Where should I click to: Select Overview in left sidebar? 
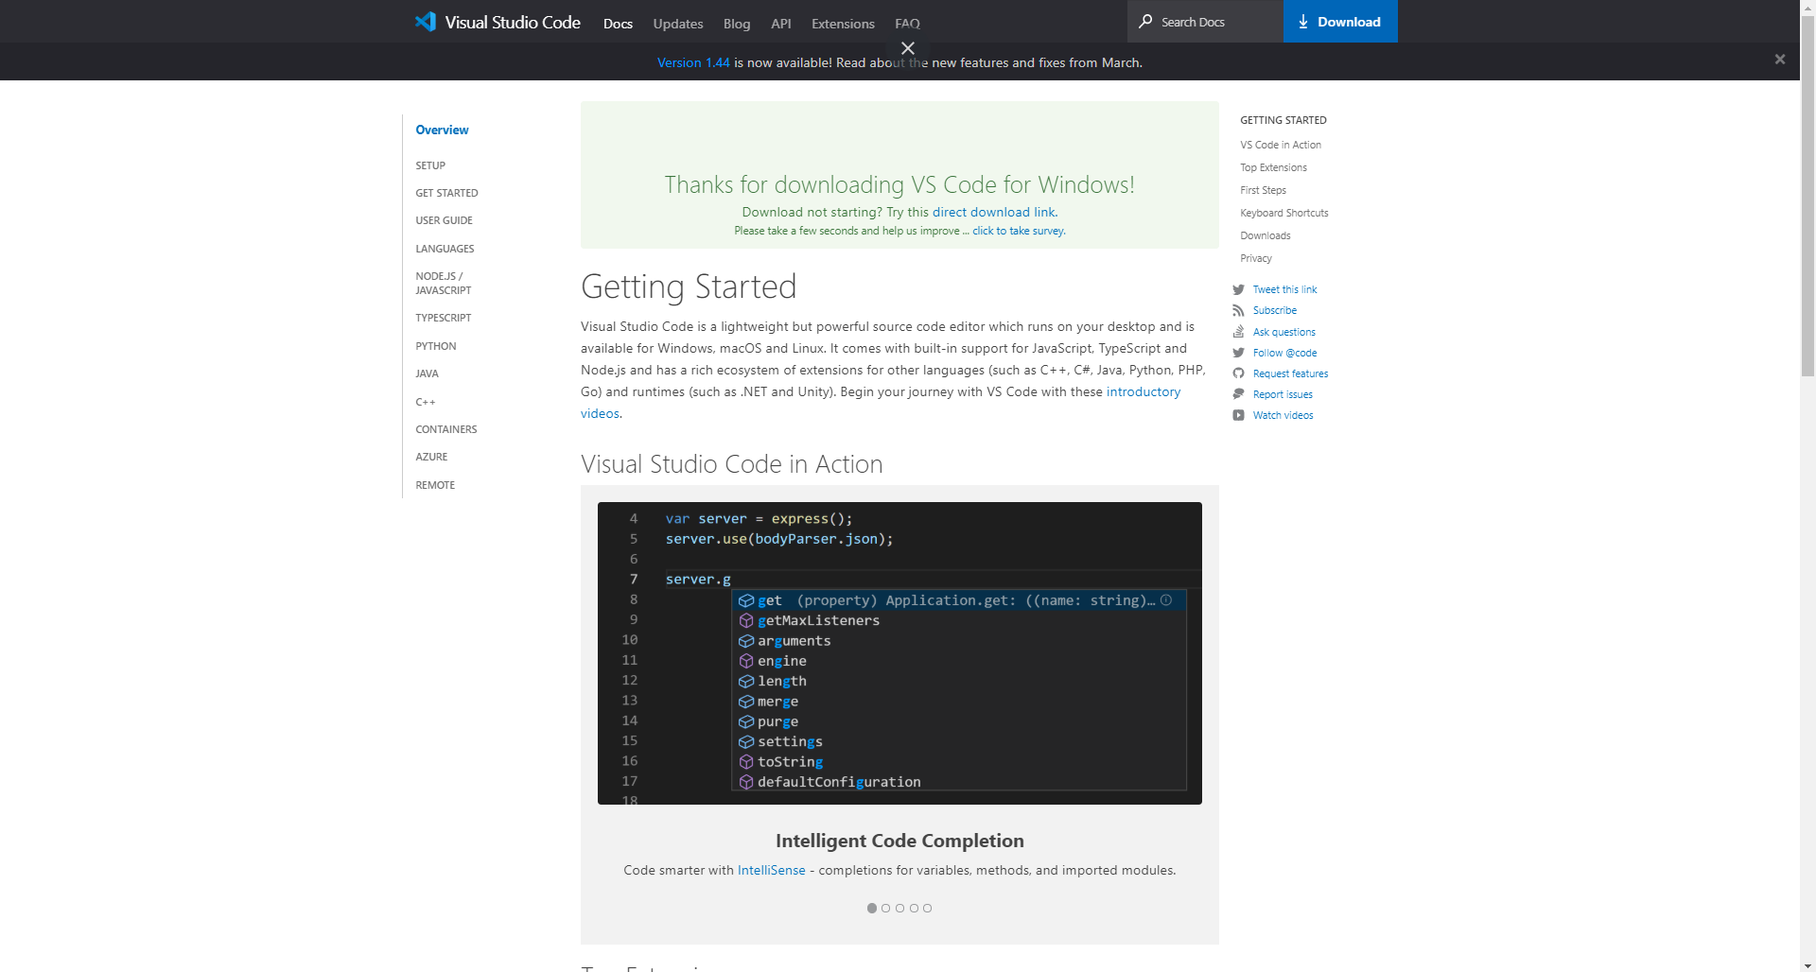[x=442, y=130]
